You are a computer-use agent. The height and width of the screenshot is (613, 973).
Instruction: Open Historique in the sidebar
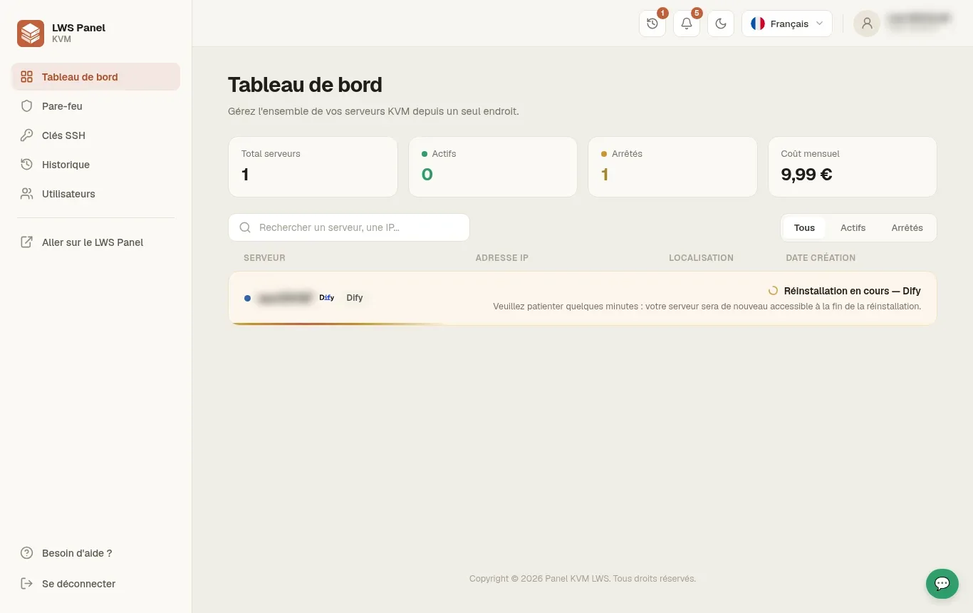[95, 165]
